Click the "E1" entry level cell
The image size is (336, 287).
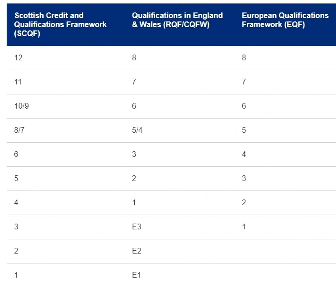(x=137, y=275)
